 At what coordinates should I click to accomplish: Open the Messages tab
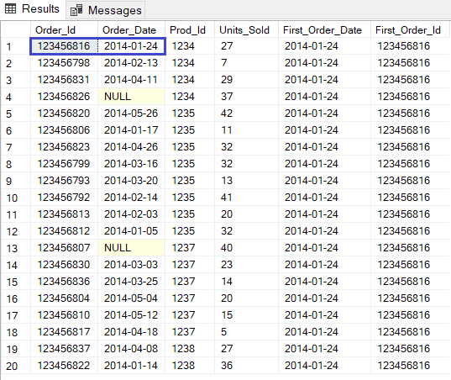[106, 10]
